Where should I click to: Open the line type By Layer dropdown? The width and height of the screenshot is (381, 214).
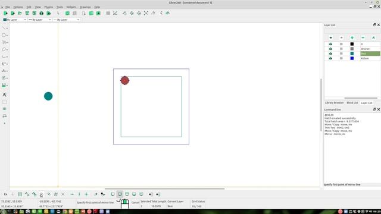pyautogui.click(x=67, y=20)
